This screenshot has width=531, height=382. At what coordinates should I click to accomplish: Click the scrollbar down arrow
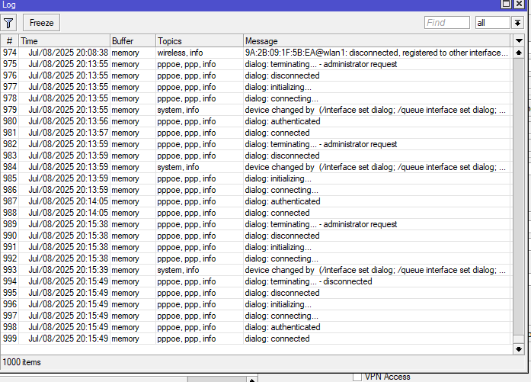pyautogui.click(x=519, y=348)
